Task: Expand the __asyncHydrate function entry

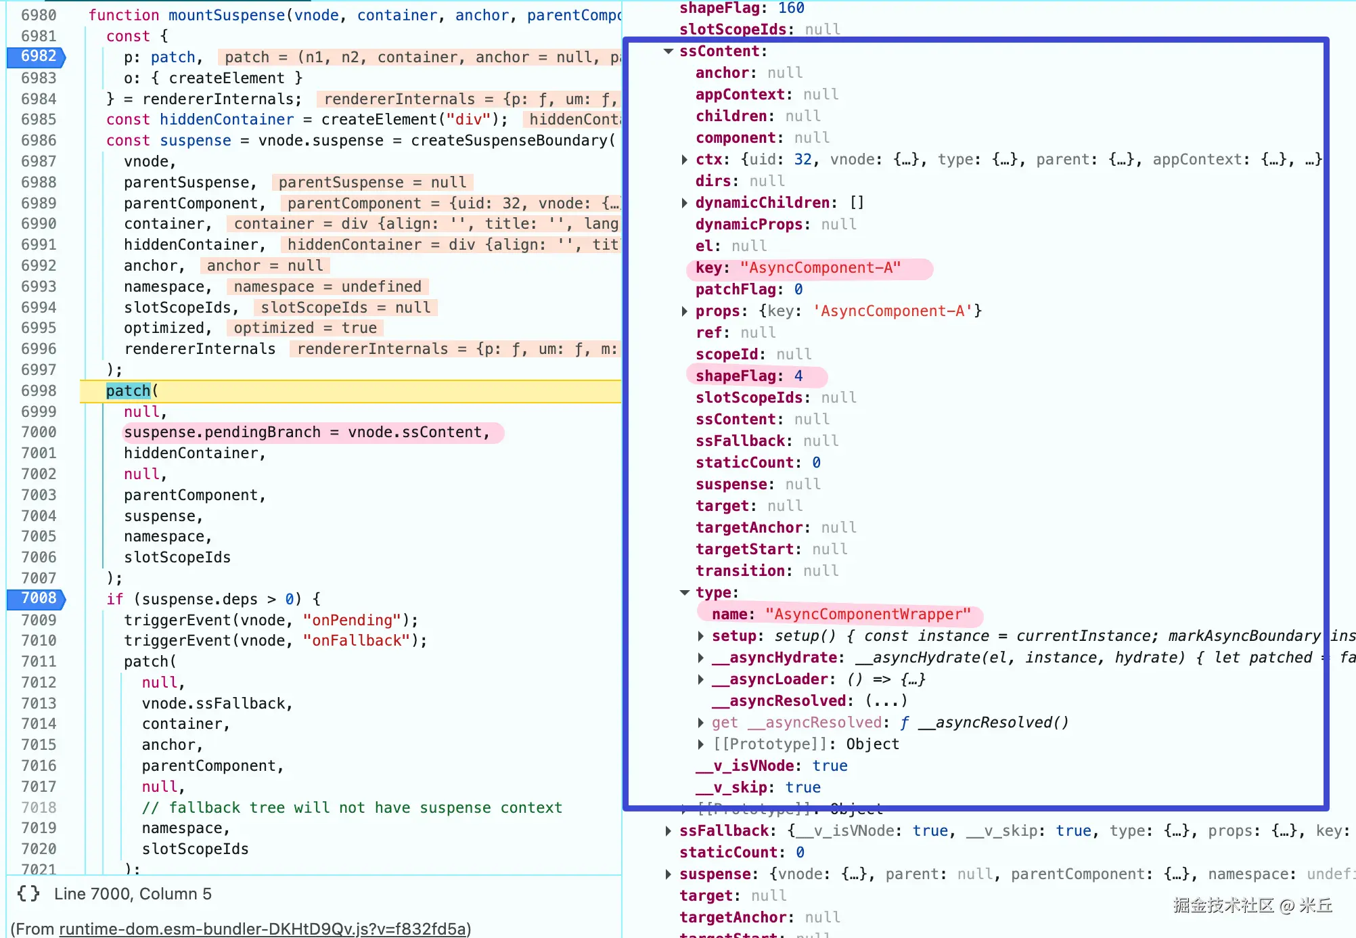Action: point(701,658)
